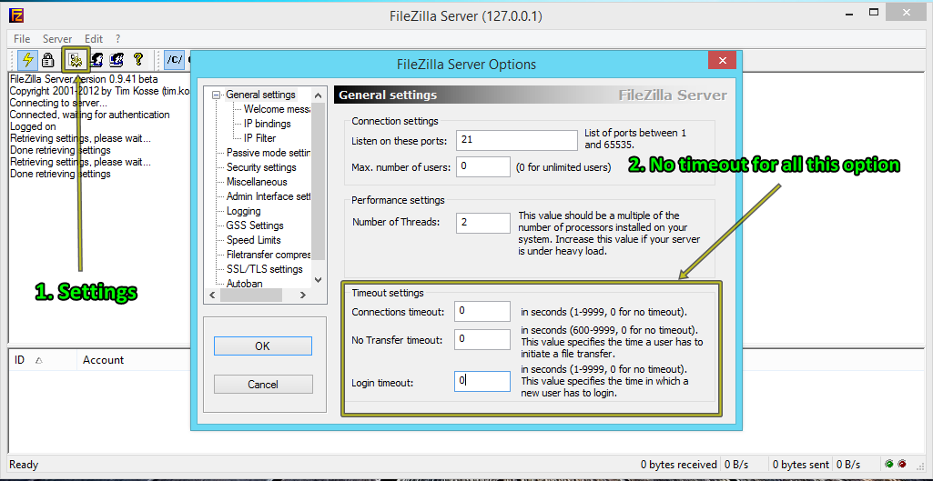Focus the Login timeout field

point(482,381)
